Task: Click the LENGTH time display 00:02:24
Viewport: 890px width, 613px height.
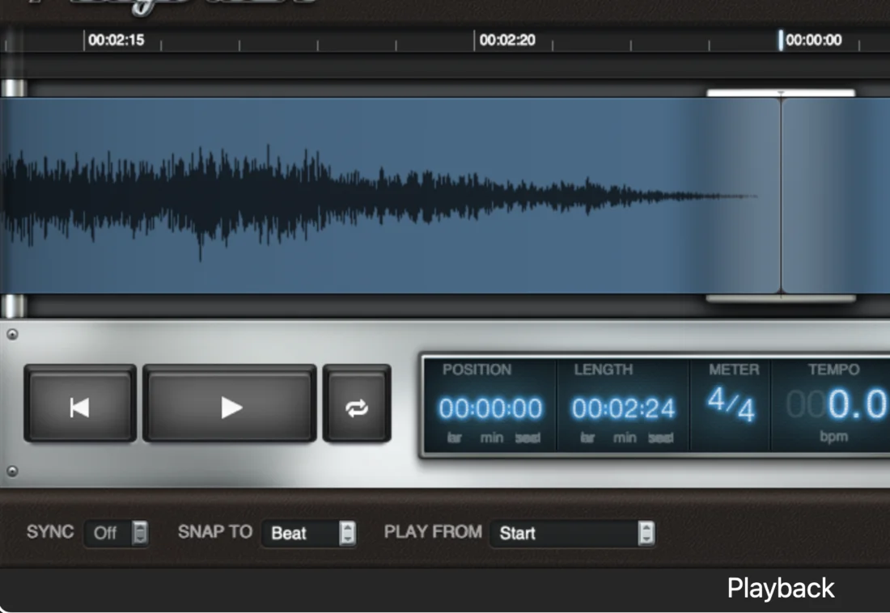Action: tap(623, 408)
